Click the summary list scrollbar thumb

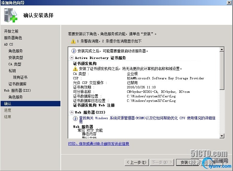tap(222, 71)
